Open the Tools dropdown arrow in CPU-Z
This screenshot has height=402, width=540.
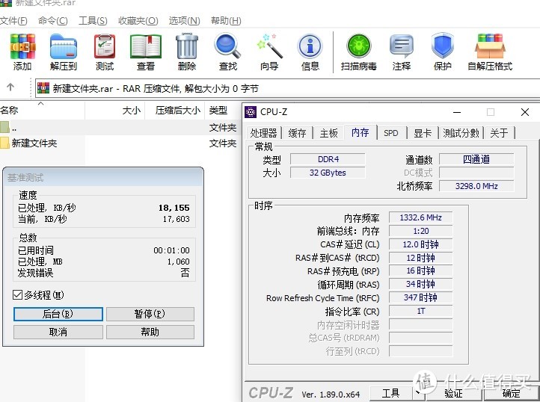tap(418, 392)
